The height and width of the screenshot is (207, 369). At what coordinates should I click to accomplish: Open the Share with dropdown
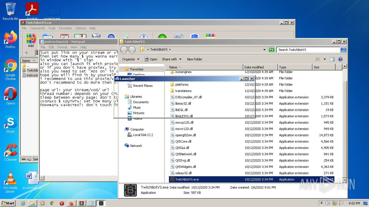[172, 59]
